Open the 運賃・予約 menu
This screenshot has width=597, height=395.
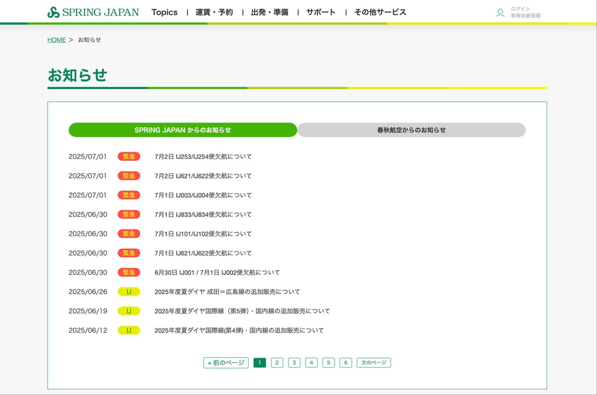click(214, 12)
